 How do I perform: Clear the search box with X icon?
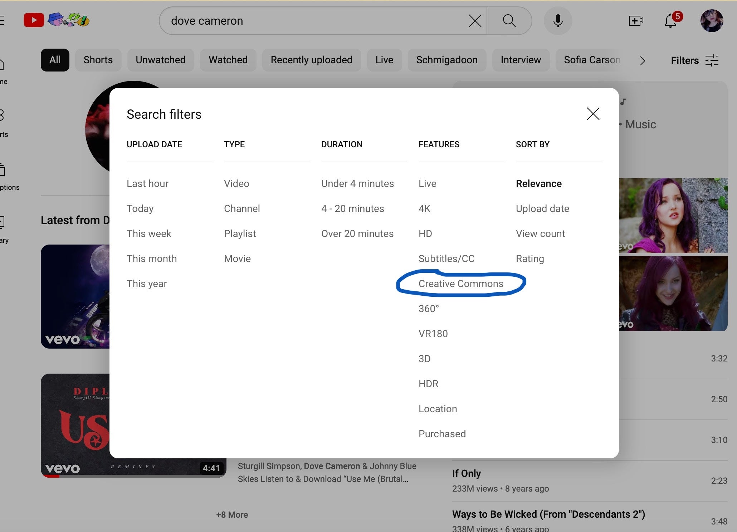point(475,21)
